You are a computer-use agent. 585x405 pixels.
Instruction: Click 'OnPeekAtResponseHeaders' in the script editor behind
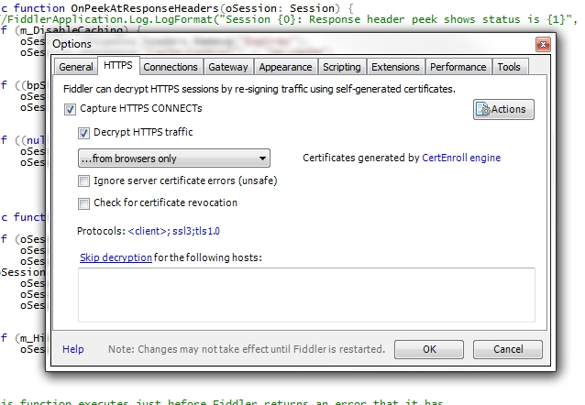click(145, 8)
